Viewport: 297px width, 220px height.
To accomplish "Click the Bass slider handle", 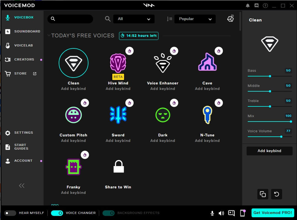I will coord(270,76).
